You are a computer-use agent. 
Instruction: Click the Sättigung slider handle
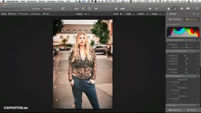(186, 73)
